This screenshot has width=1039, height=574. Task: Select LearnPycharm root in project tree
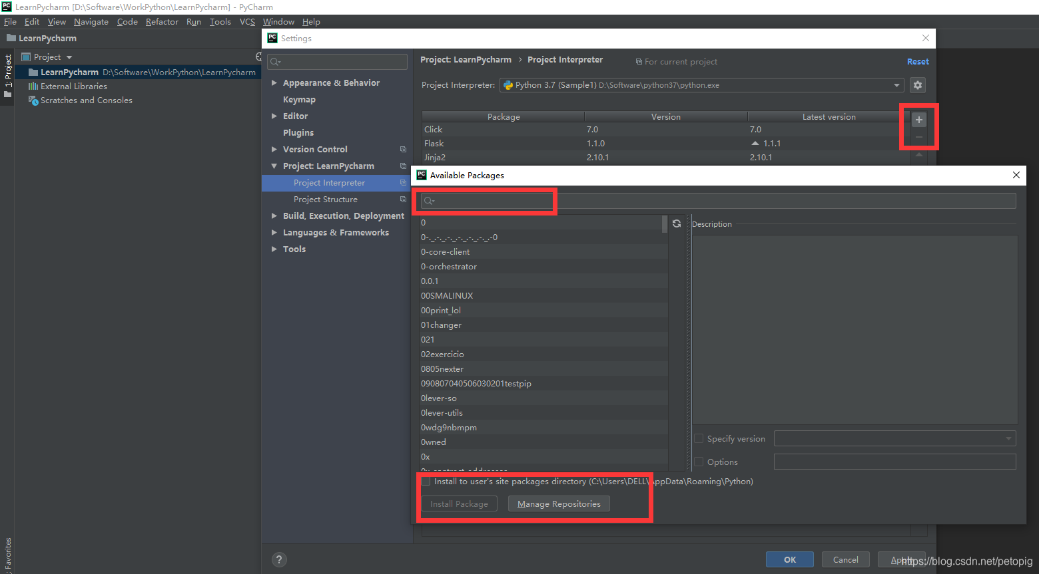(x=139, y=72)
